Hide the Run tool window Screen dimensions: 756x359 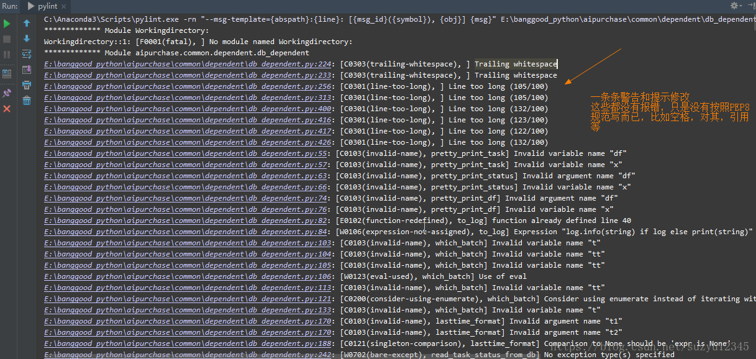750,6
